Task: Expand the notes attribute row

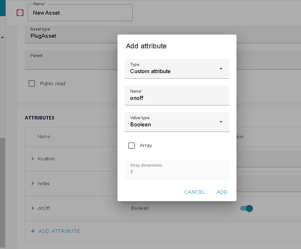Action: click(32, 183)
